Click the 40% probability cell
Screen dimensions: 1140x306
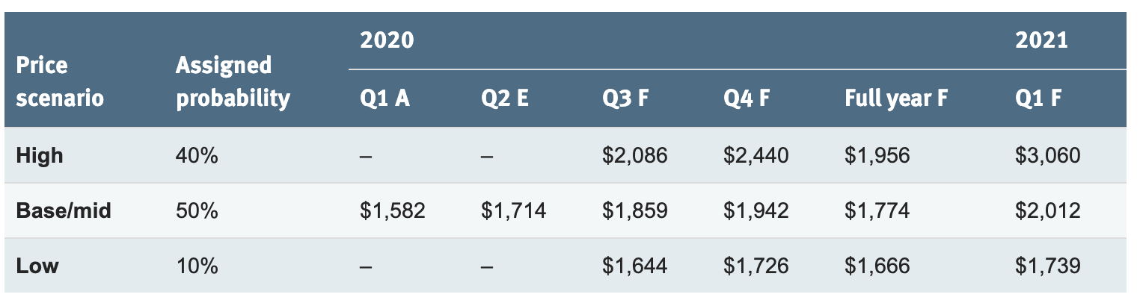197,155
